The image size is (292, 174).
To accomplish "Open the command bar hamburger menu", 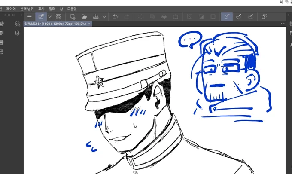I will (30, 17).
